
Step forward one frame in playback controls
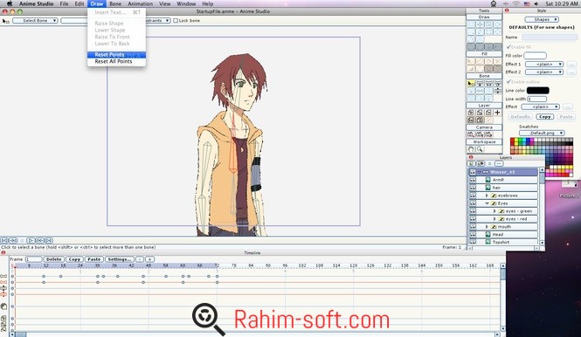pyautogui.click(x=39, y=240)
